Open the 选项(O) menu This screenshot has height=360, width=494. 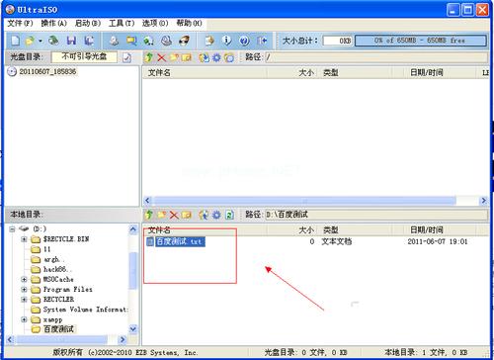click(x=155, y=23)
